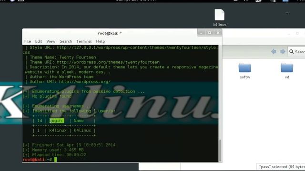
Task: Open the Search menu in terminal
Action: coord(66,41)
